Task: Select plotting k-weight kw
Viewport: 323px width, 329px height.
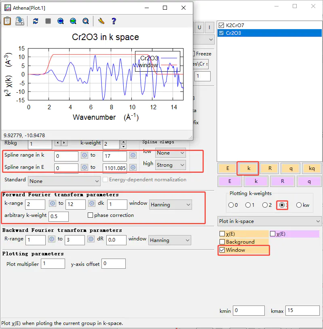Action: click(299, 205)
